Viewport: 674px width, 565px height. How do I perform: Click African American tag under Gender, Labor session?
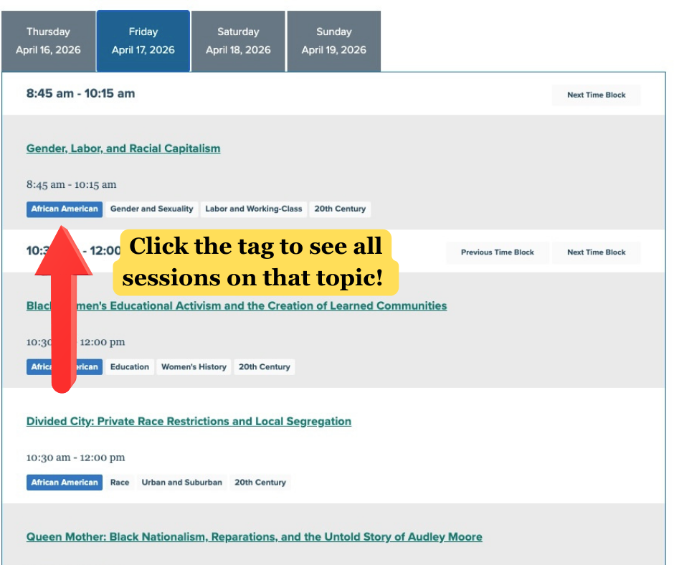point(65,209)
